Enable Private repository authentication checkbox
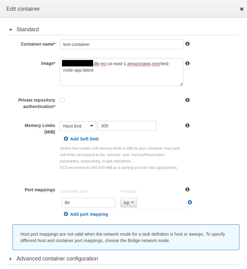247x269 pixels. 62,100
